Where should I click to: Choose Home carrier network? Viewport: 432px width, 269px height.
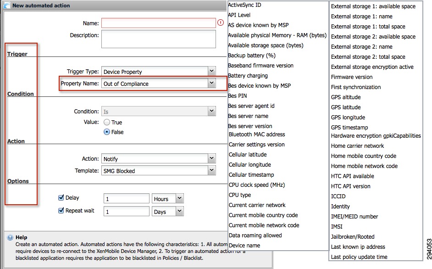click(358, 146)
